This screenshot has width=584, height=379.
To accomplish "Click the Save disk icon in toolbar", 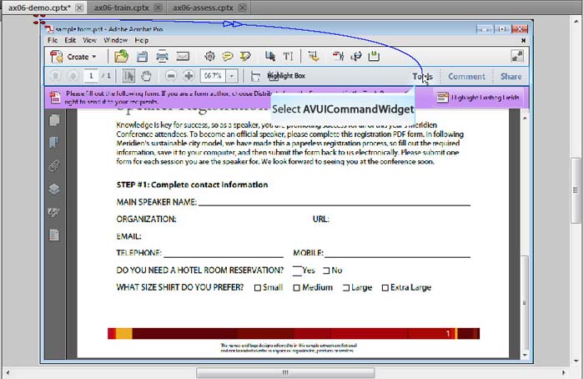I will (143, 57).
